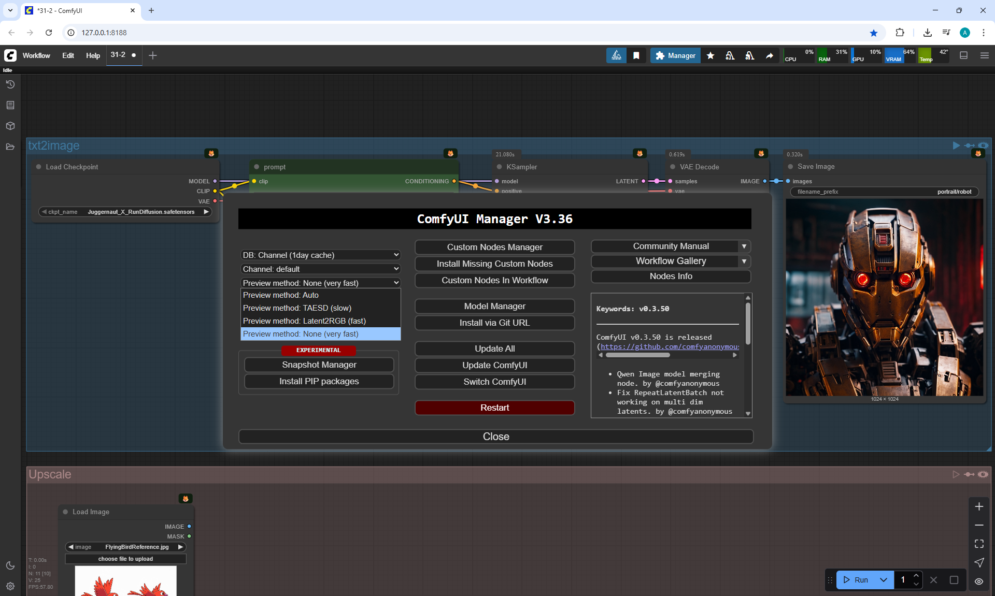Toggle dark theme moon icon
The height and width of the screenshot is (596, 995).
pos(10,565)
